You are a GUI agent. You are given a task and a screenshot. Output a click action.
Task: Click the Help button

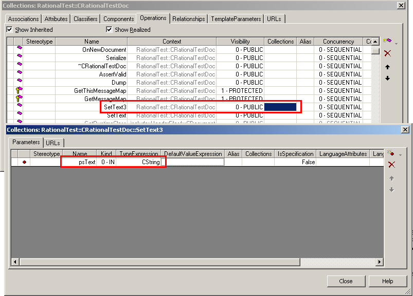pyautogui.click(x=388, y=281)
